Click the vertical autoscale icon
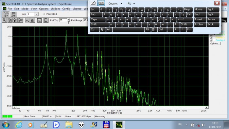The image size is (229, 129). (x=46, y=20)
